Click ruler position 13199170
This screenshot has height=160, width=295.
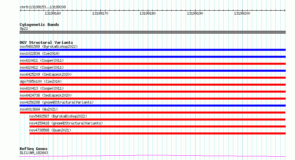point(100,13)
